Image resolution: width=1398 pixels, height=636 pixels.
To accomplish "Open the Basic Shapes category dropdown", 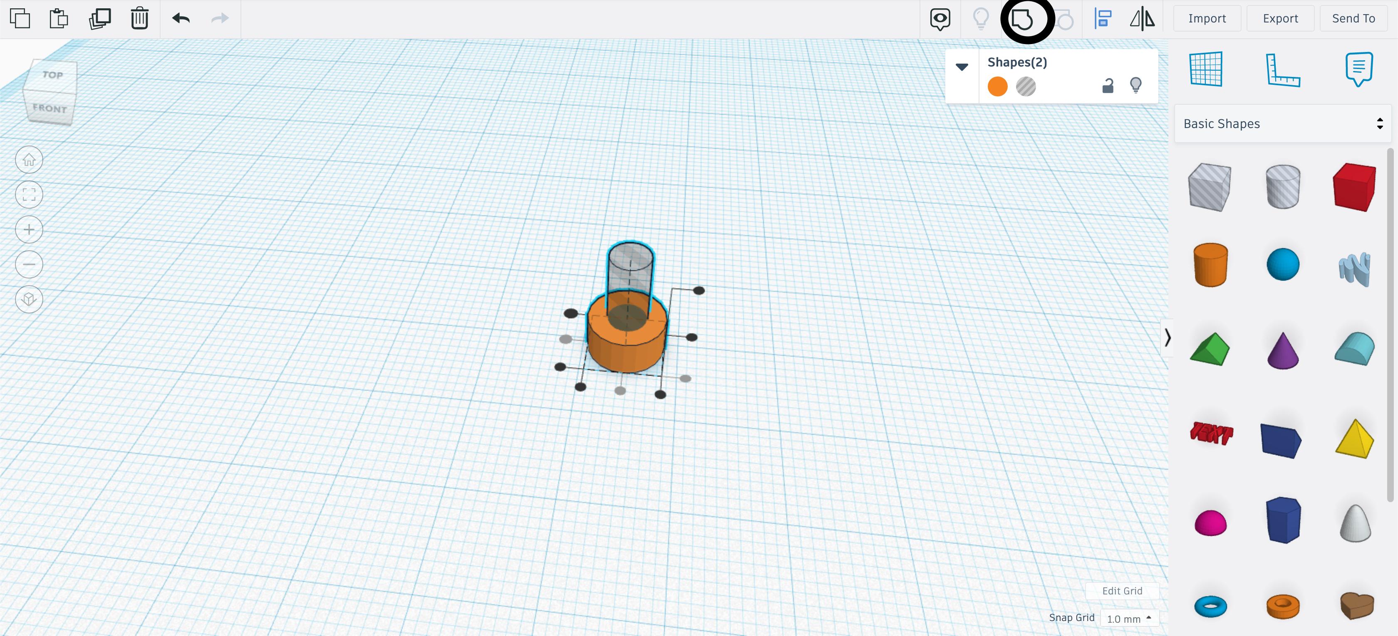I will click(x=1282, y=123).
